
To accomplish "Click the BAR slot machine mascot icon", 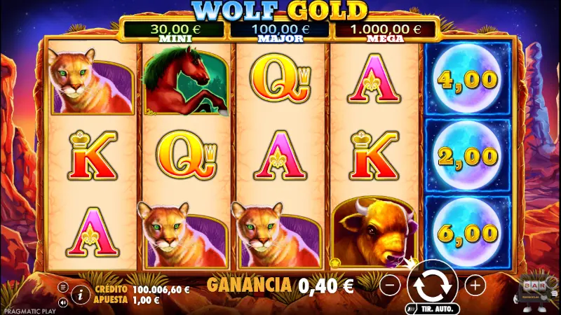I will point(536,292).
